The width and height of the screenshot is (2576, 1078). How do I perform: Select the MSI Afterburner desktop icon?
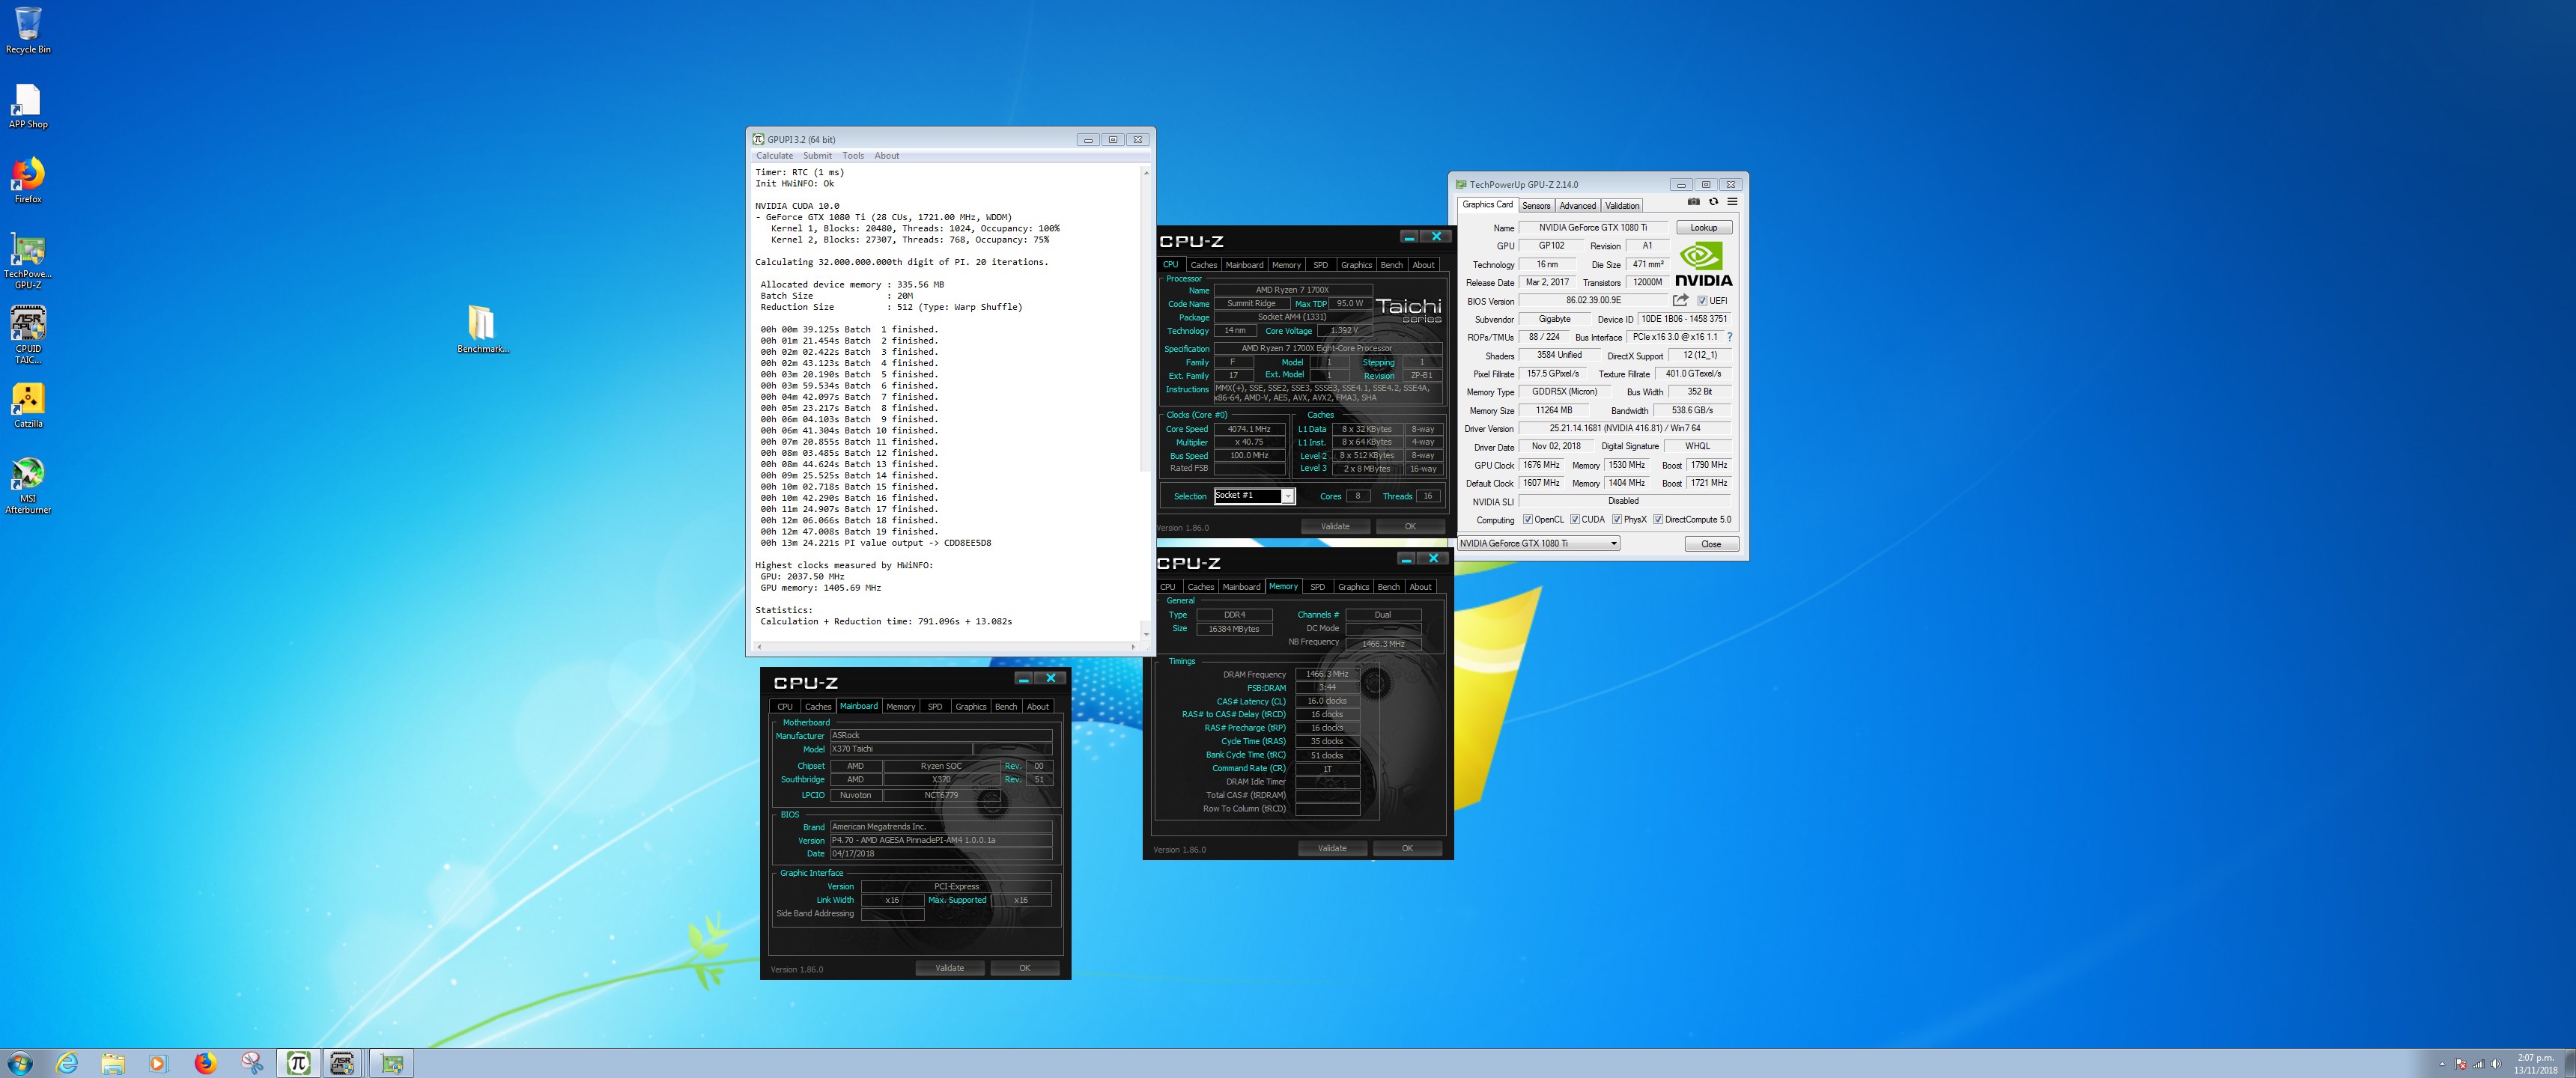pyautogui.click(x=28, y=485)
